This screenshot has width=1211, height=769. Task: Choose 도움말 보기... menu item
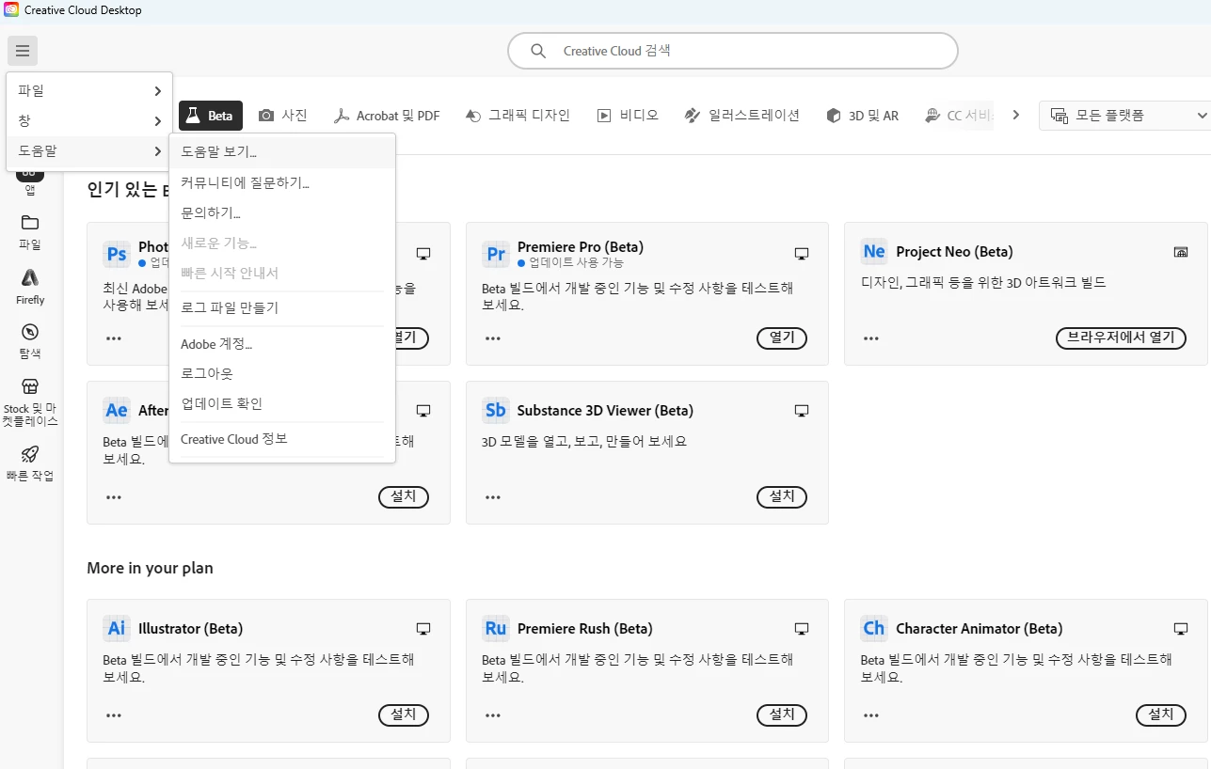pyautogui.click(x=282, y=151)
